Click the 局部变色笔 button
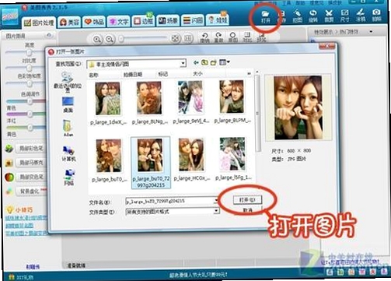This screenshot has height=281, width=391. tap(31, 177)
